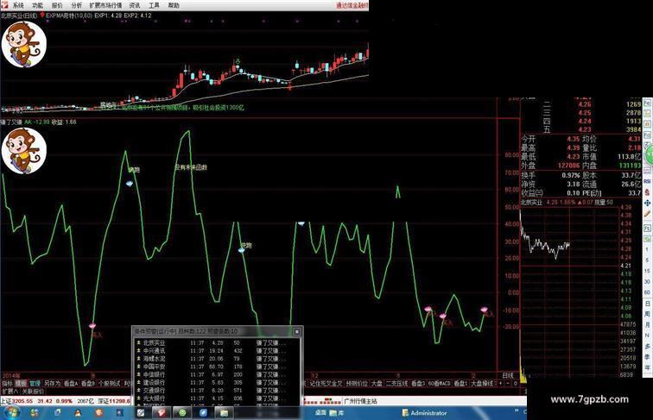The height and width of the screenshot is (420, 653).
Task: Switch to the 管理 tab
Action: [35, 384]
